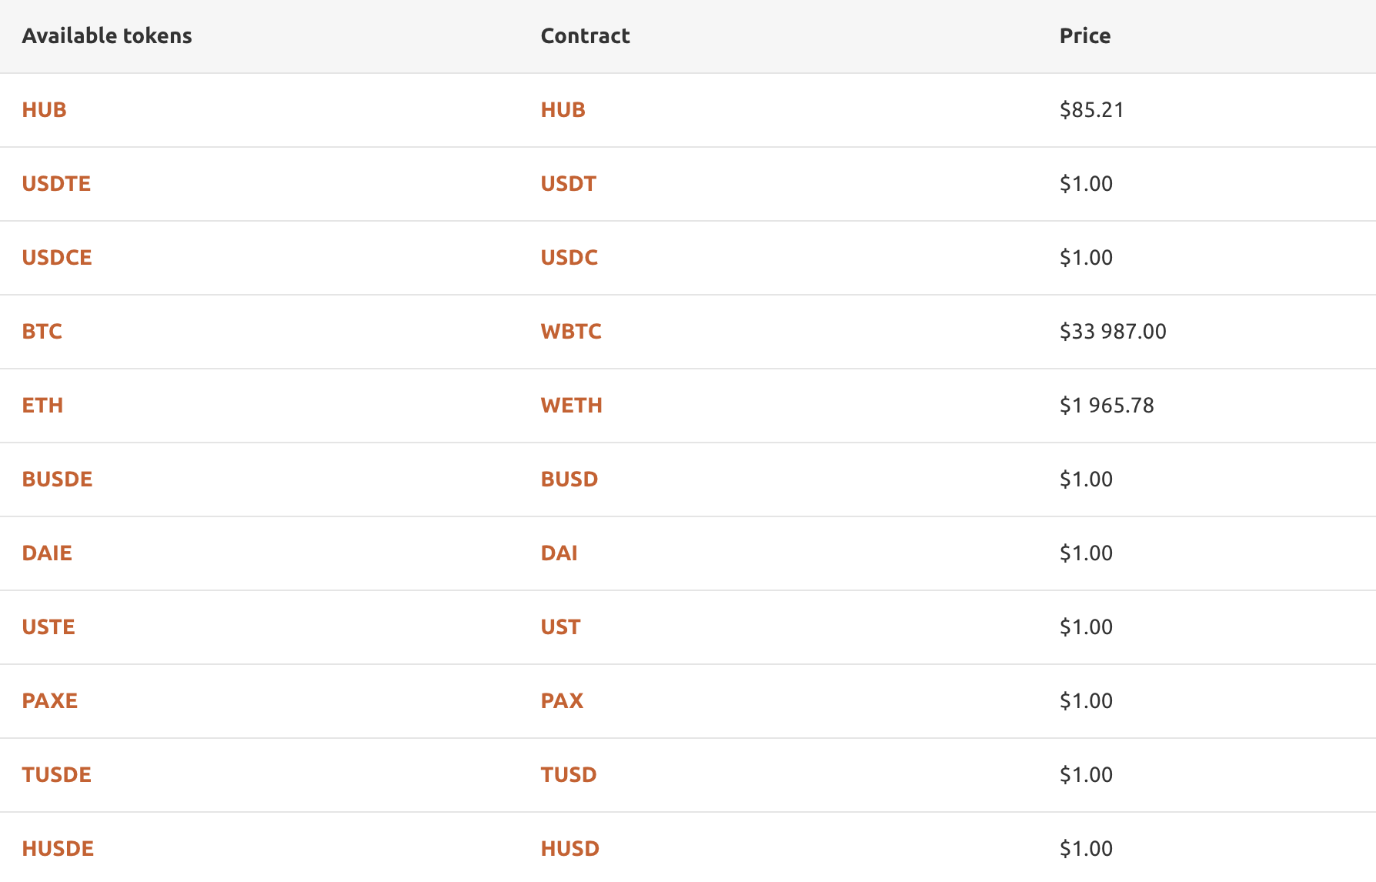Open the USDC contract link
1376x882 pixels.
coord(569,258)
